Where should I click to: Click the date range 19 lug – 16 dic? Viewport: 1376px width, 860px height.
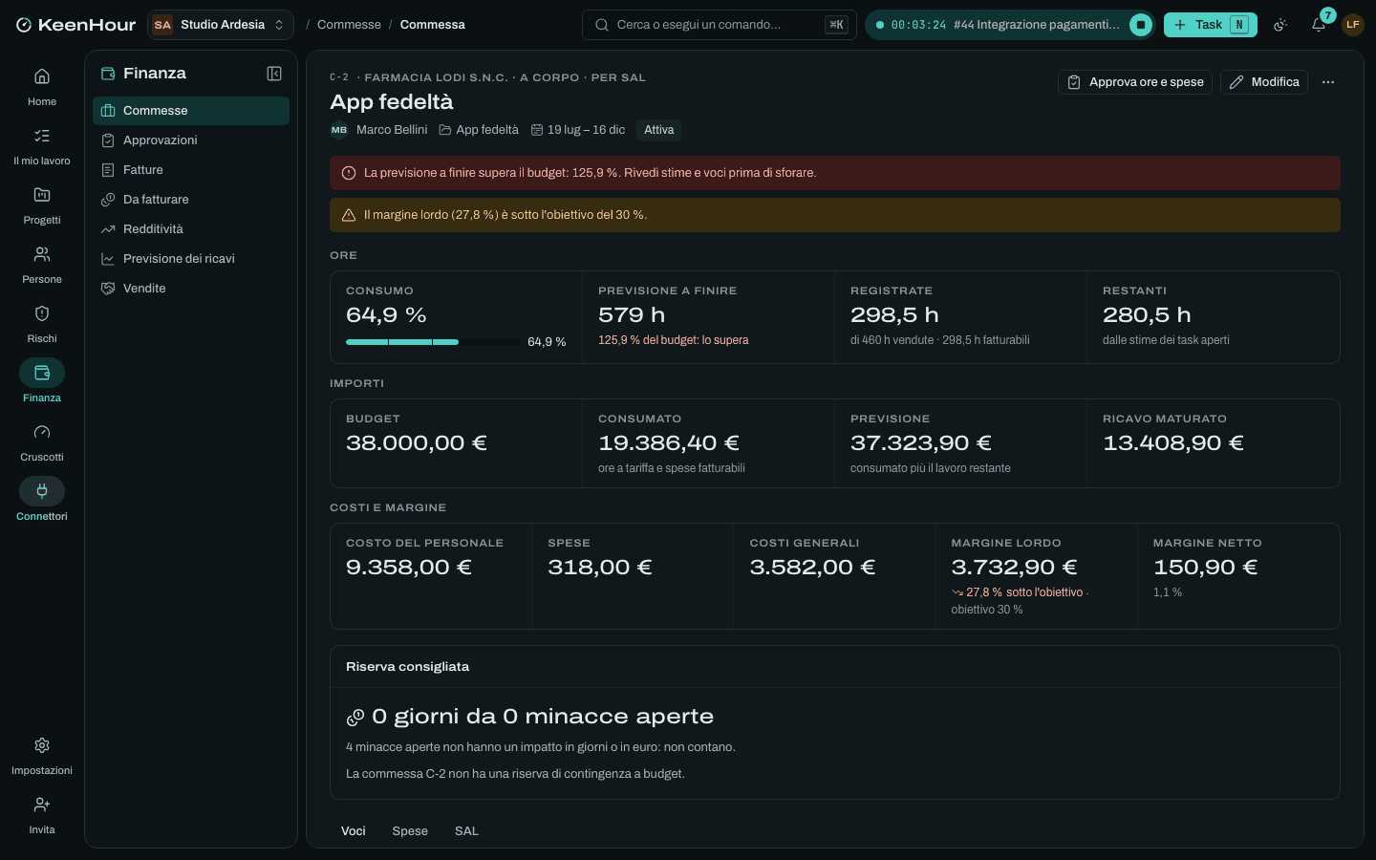pos(578,130)
